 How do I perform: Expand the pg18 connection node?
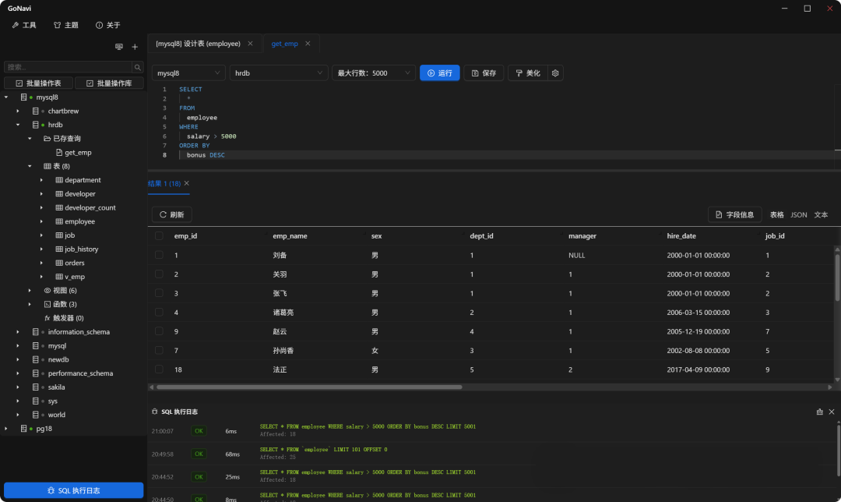click(x=6, y=429)
